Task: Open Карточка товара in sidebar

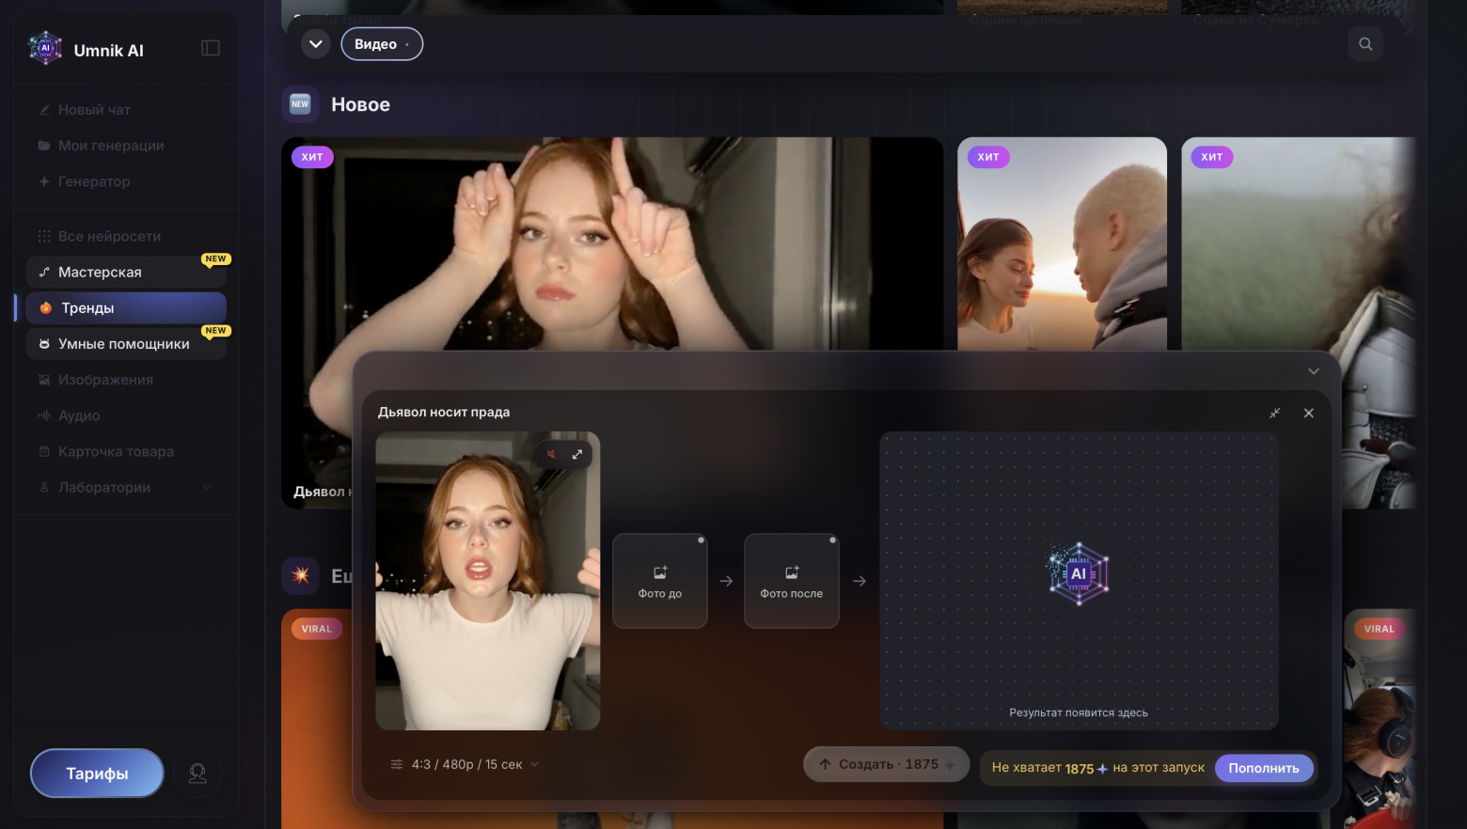Action: coord(126,451)
